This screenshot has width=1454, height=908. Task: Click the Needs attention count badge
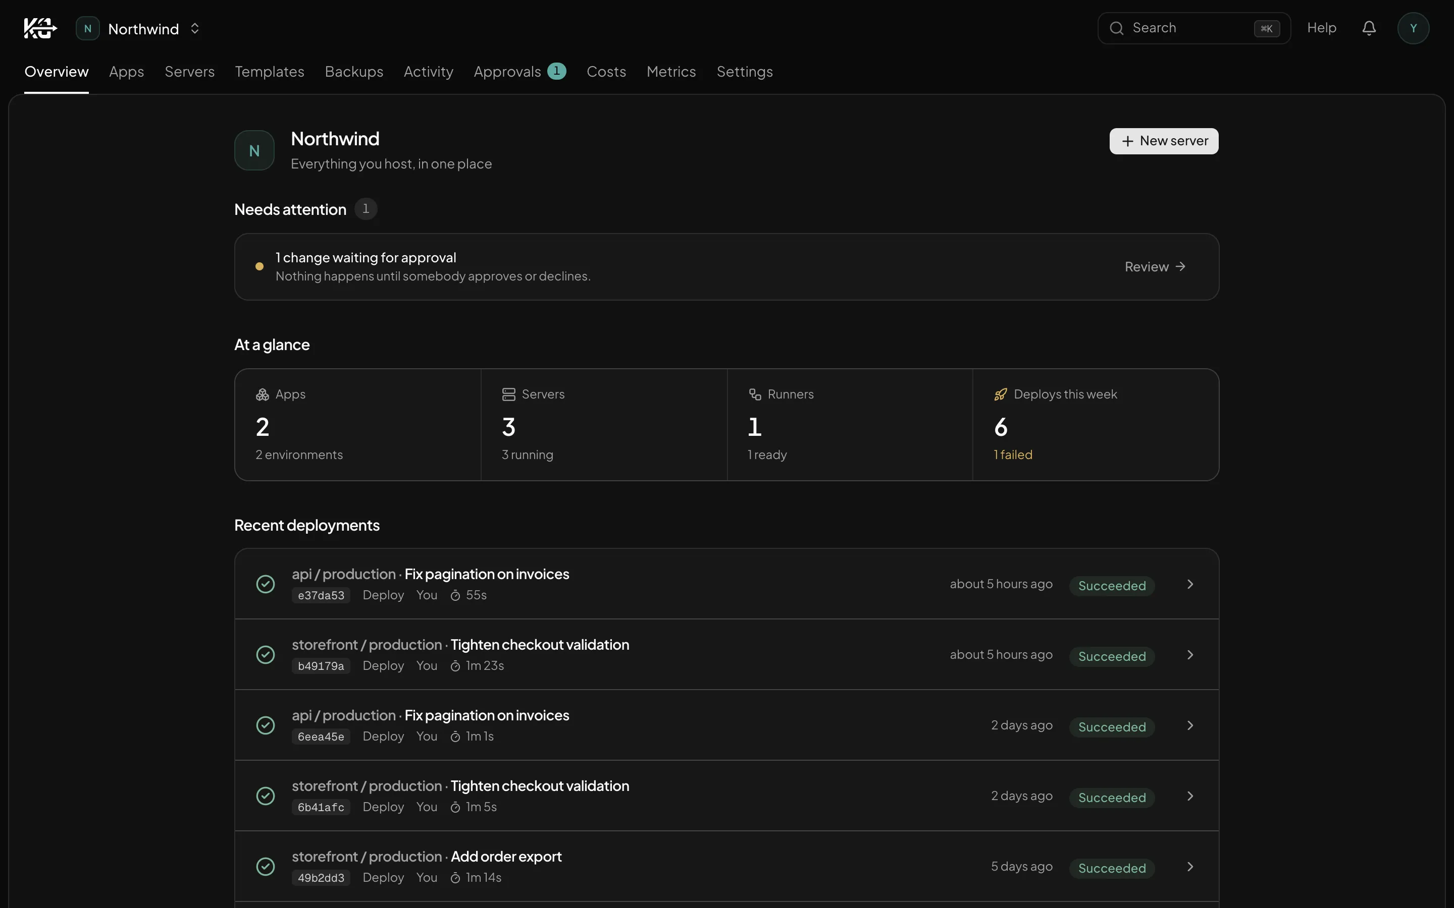[366, 209]
